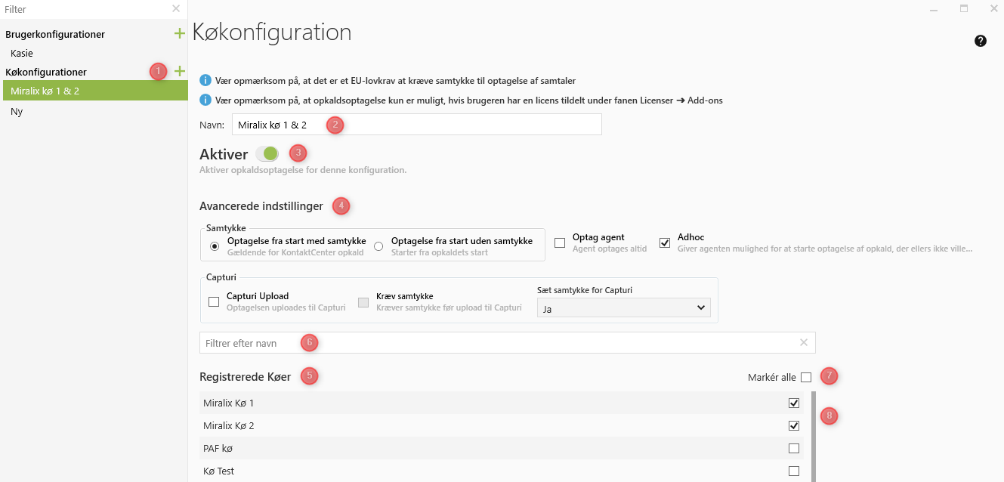
Task: Select 'Miralix kø 1 & 2' configuration
Action: (45, 91)
